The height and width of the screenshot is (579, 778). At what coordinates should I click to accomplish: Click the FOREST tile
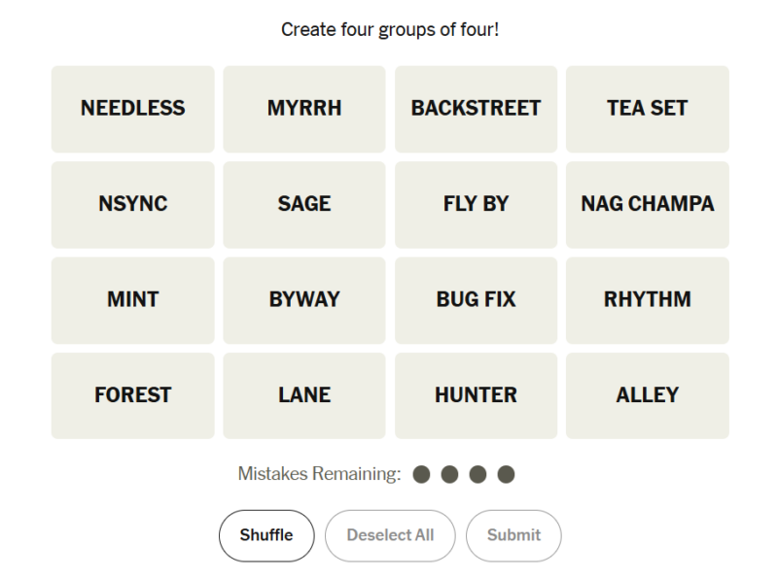pyautogui.click(x=133, y=395)
